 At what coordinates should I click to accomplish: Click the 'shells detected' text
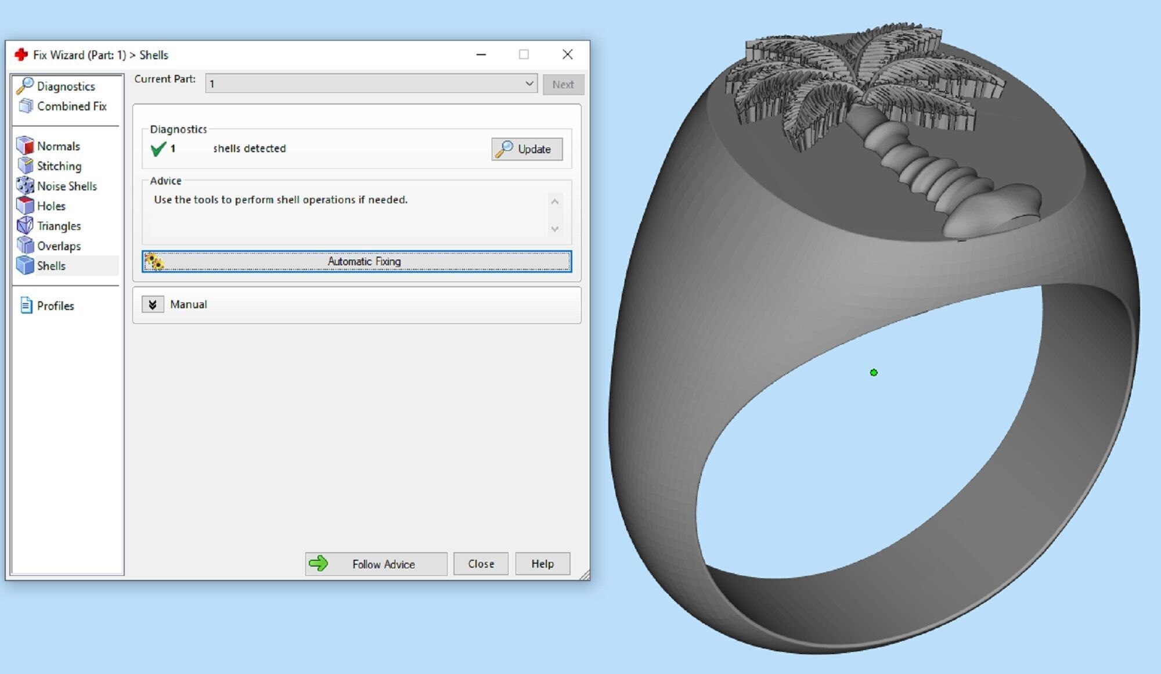(x=250, y=149)
